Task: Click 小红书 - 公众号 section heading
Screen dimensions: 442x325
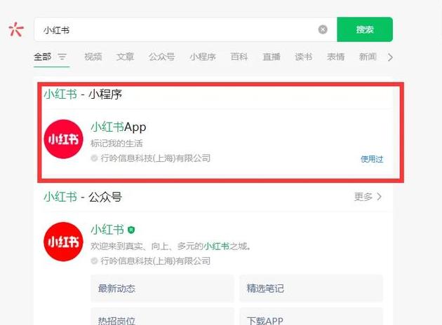Action: [83, 197]
